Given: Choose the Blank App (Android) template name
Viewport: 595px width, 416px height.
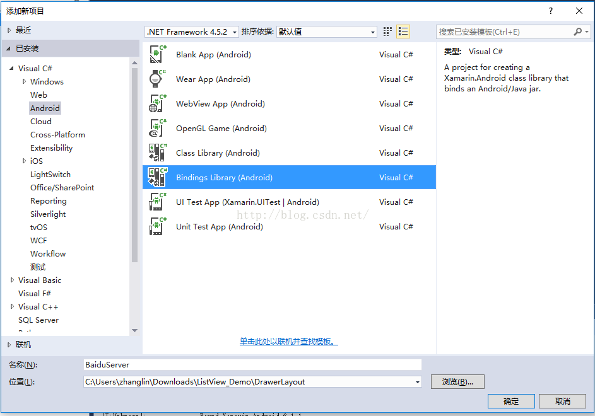Looking at the screenshot, I should [x=213, y=55].
